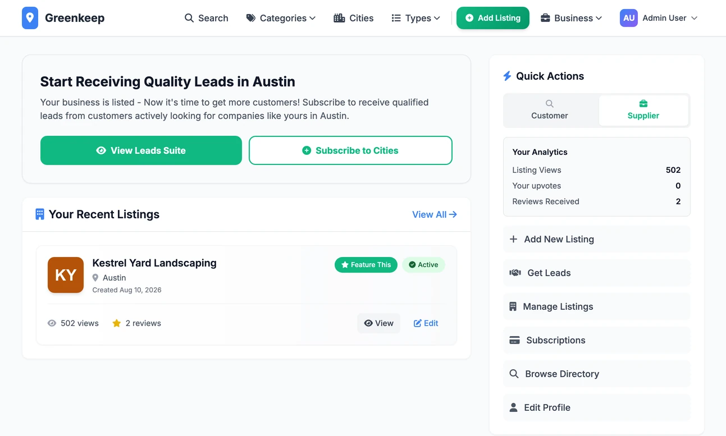The image size is (726, 436).
Task: Click the person icon beside Edit Profile
Action: click(x=513, y=407)
